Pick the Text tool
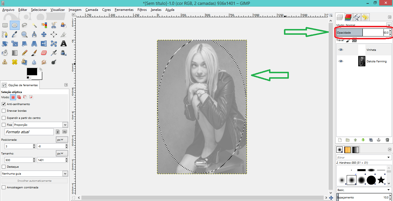The width and height of the screenshot is (393, 201). coord(64,44)
